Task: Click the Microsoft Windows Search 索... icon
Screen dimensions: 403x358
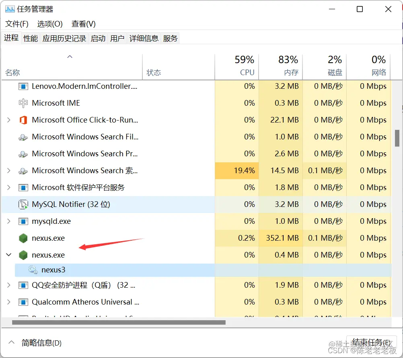Action: click(x=23, y=171)
